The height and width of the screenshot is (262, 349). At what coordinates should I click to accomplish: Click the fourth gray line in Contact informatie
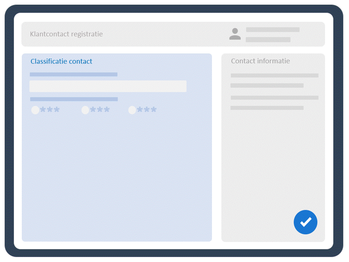tap(267, 108)
